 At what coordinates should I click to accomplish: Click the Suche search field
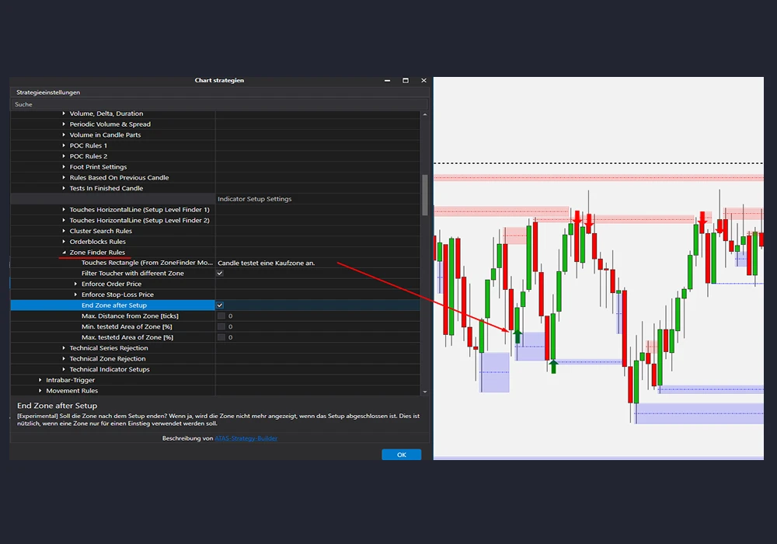pos(219,105)
